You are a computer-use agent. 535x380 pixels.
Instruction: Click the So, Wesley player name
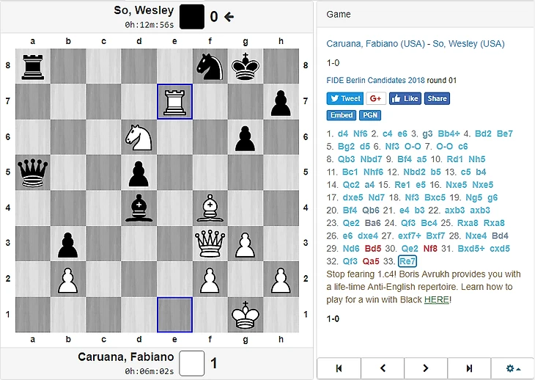click(144, 10)
